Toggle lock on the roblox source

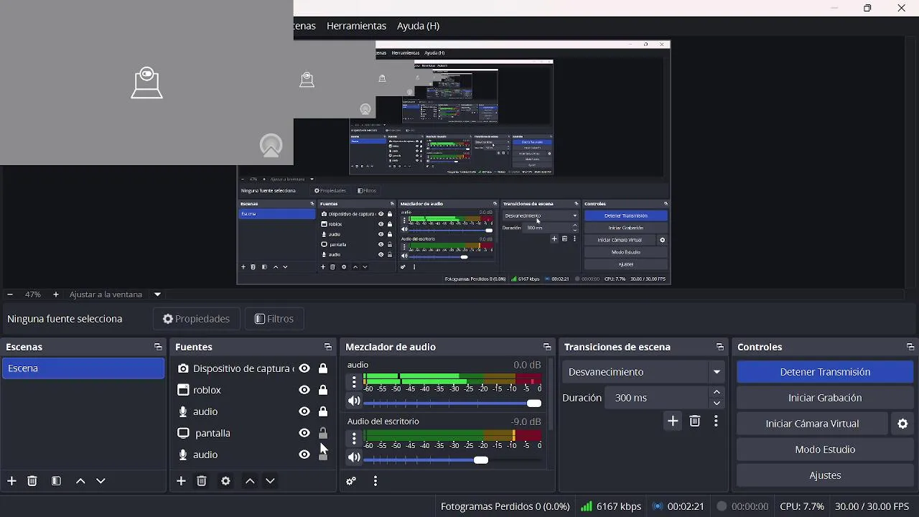coord(323,390)
